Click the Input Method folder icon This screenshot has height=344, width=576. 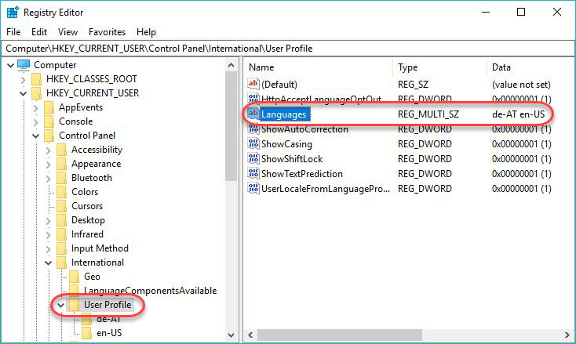(62, 248)
